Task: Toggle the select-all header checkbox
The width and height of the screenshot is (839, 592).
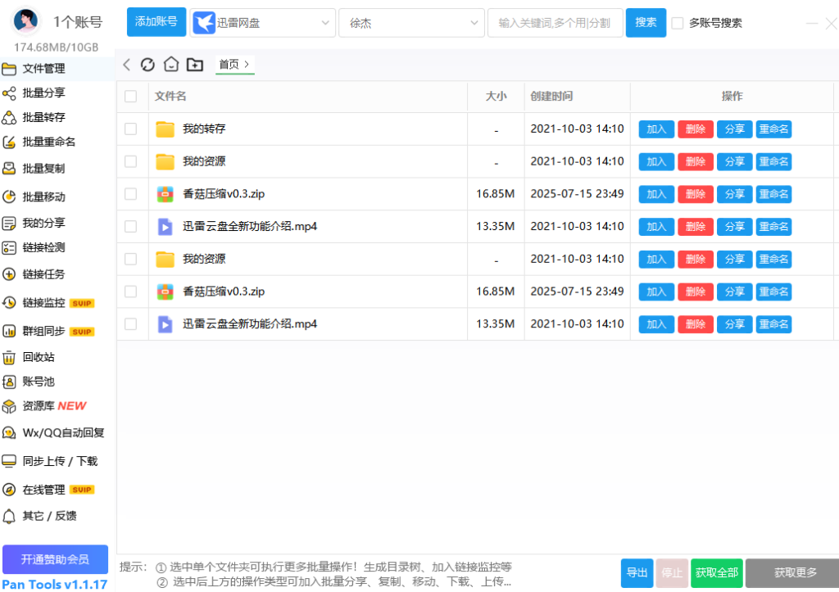Action: point(130,97)
